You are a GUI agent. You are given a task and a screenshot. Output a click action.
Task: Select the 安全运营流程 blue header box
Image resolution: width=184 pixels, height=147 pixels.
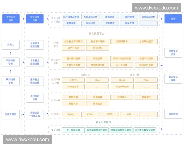pyautogui.click(x=35, y=19)
